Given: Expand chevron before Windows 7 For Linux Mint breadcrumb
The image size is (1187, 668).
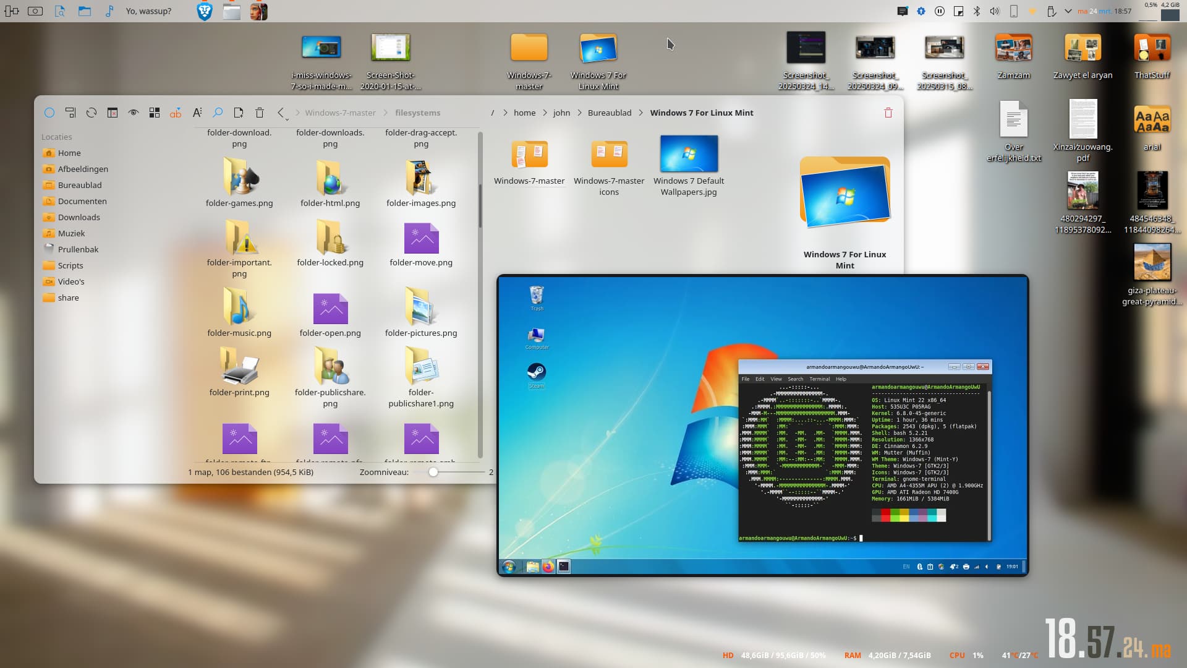Looking at the screenshot, I should click(640, 113).
